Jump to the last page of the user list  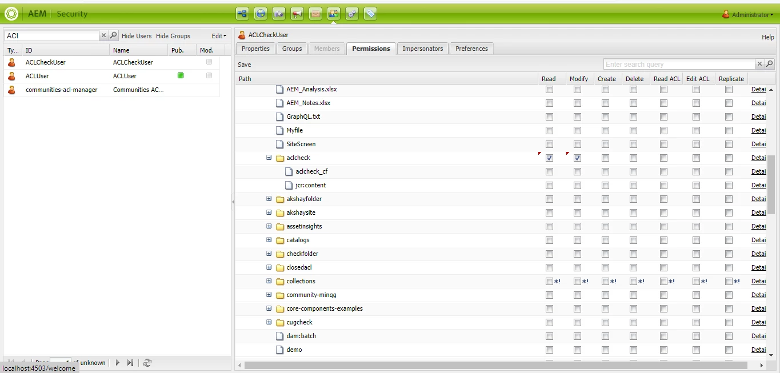130,363
